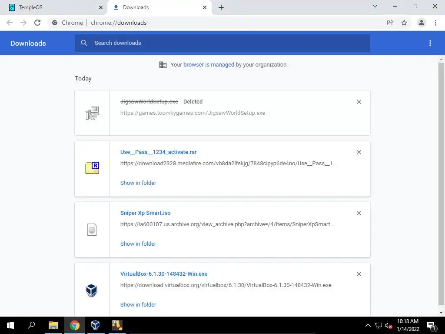Click the toomkygames JigsawWorldSetup URL
The width and height of the screenshot is (445, 334).
pyautogui.click(x=193, y=113)
